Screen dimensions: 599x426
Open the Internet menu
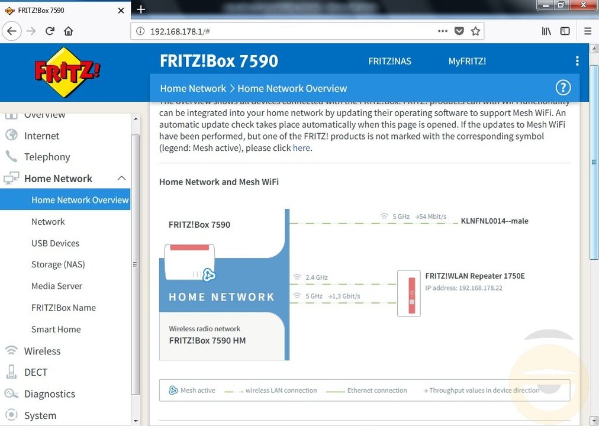[x=41, y=135]
